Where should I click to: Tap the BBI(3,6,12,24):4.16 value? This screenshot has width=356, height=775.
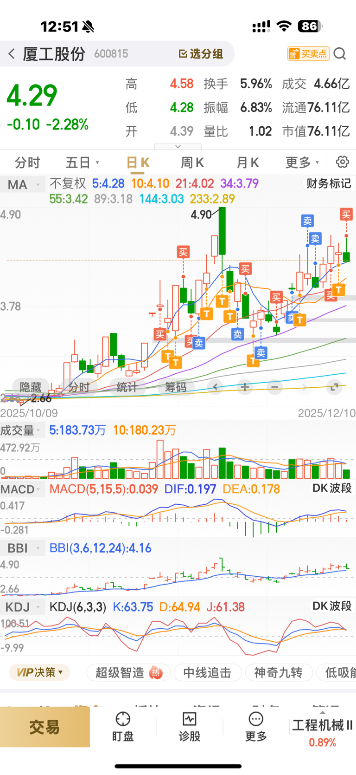[101, 548]
